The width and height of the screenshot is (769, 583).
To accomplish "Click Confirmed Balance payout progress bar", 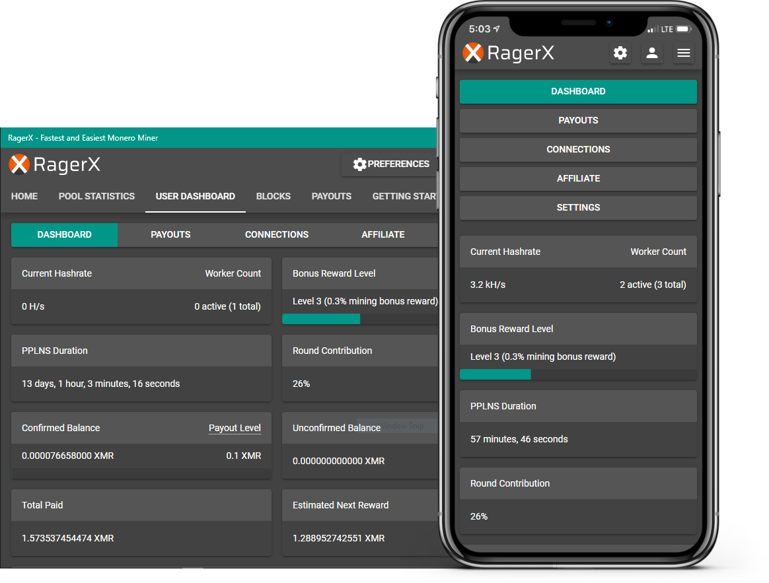I will click(x=141, y=473).
